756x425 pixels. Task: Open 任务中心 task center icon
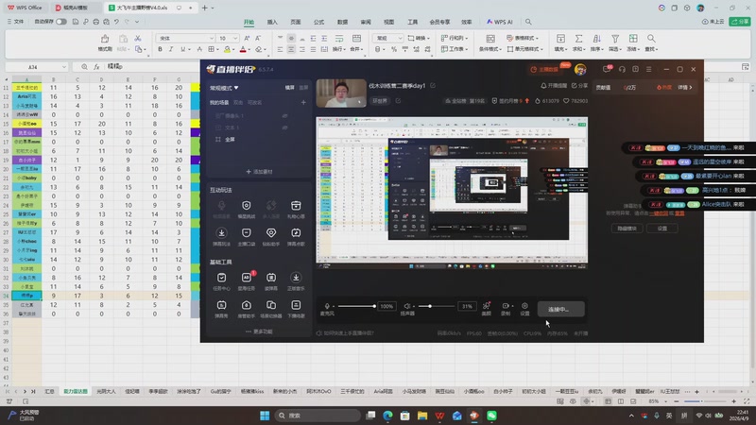coord(221,278)
